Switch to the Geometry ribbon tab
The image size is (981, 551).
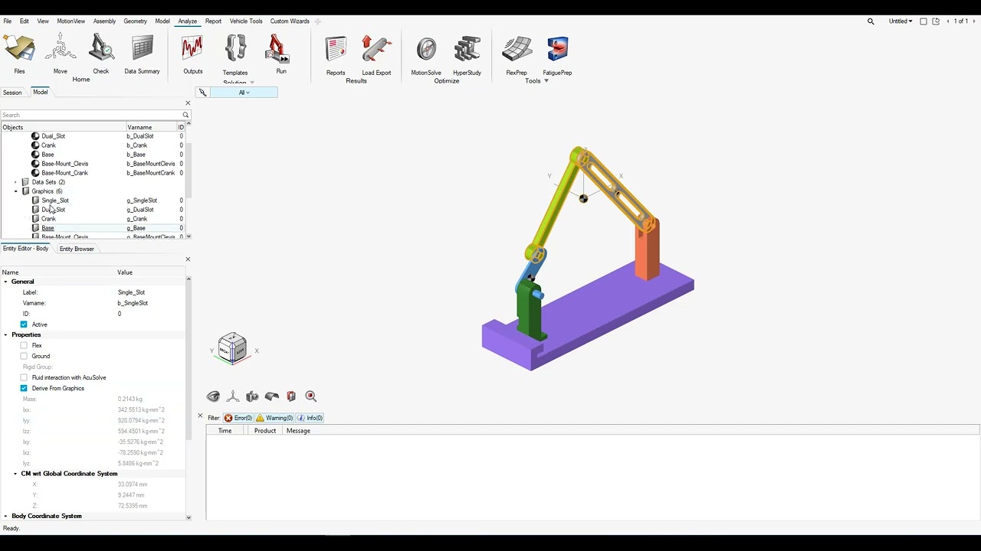tap(135, 21)
